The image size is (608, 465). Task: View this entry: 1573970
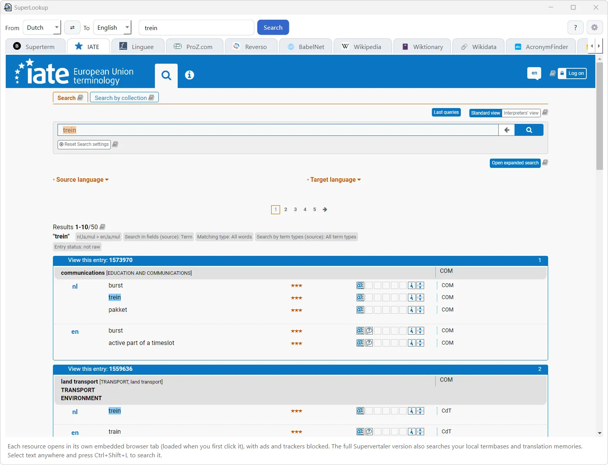(100, 260)
